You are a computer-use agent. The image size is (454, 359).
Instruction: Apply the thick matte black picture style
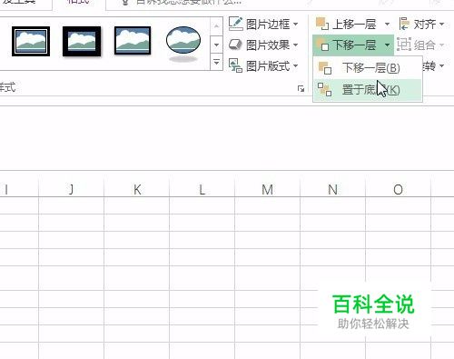coord(82,41)
